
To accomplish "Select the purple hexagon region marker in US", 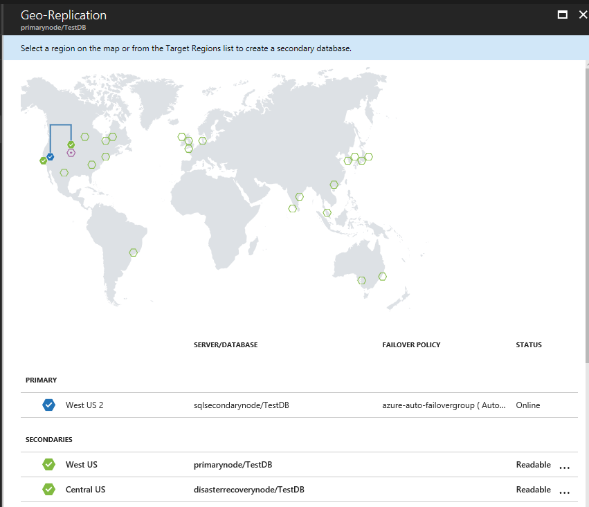I will 71,153.
